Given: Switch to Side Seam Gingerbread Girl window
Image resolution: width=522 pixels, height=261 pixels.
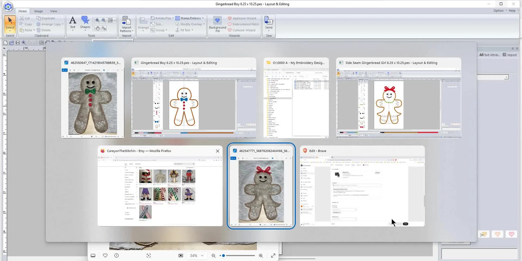Looking at the screenshot, I should (x=398, y=98).
